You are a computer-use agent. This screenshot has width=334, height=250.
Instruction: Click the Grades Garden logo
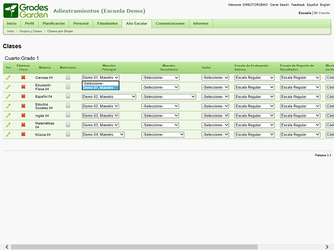[x=26, y=10]
